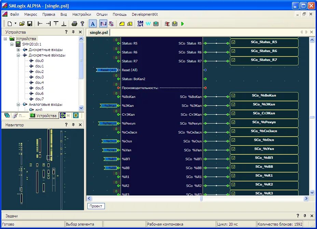The width and height of the screenshot is (317, 229).
Task: Align selected blocks to bottom
Action: 64,24
